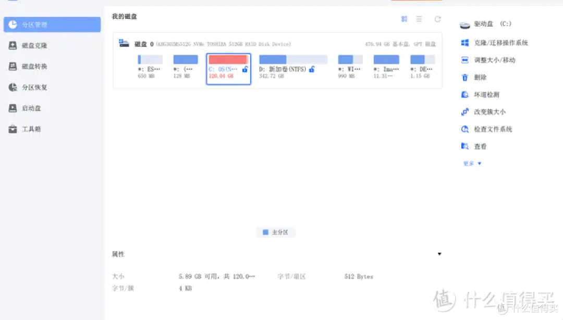Switch to grid view of disks
The height and width of the screenshot is (320, 563).
point(404,19)
